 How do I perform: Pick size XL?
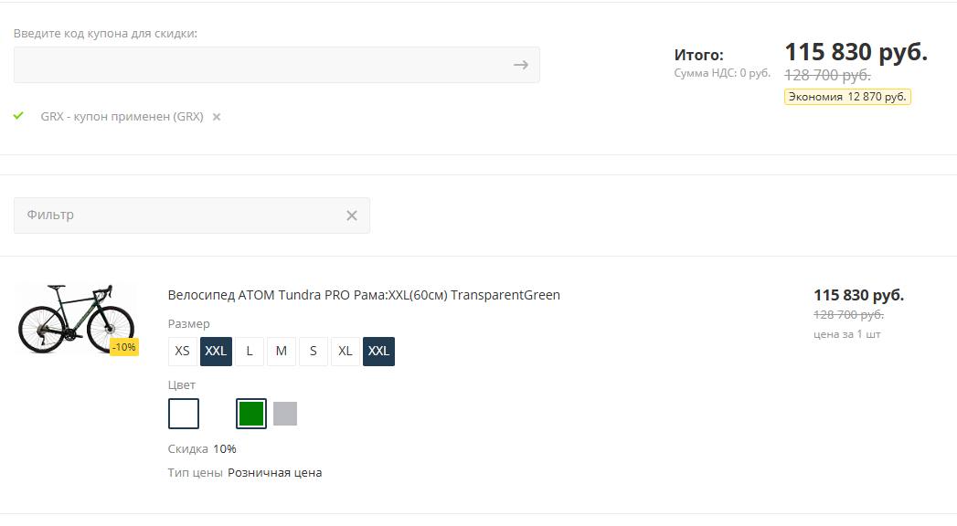[x=346, y=351]
